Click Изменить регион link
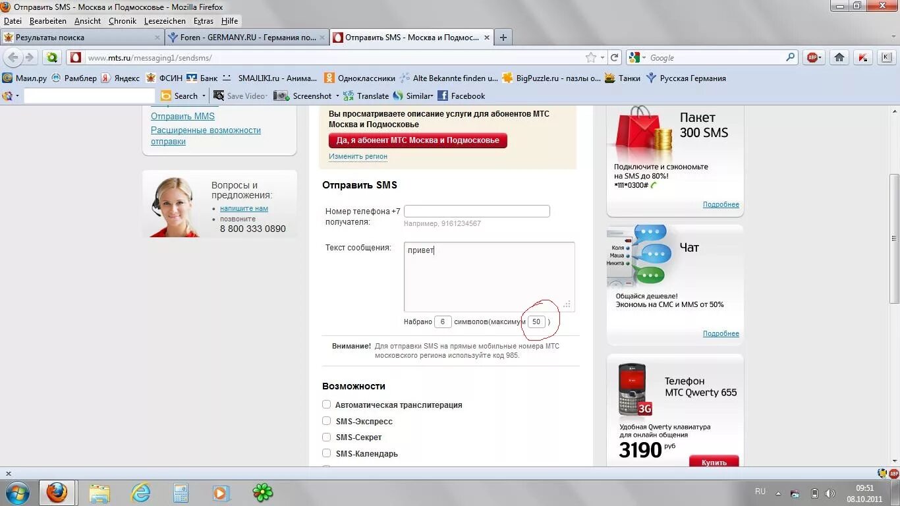900x506 pixels. pyautogui.click(x=358, y=157)
